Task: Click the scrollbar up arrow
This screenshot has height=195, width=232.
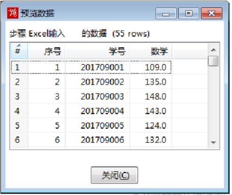Action: click(x=214, y=50)
